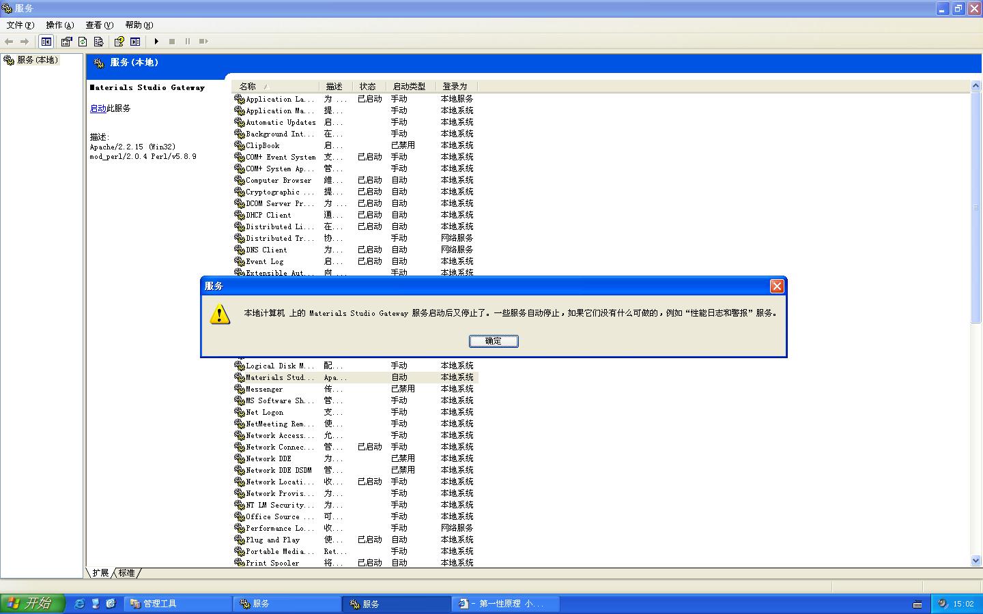Click the Back arrow in the toolbar
Image resolution: width=983 pixels, height=614 pixels.
(x=9, y=42)
